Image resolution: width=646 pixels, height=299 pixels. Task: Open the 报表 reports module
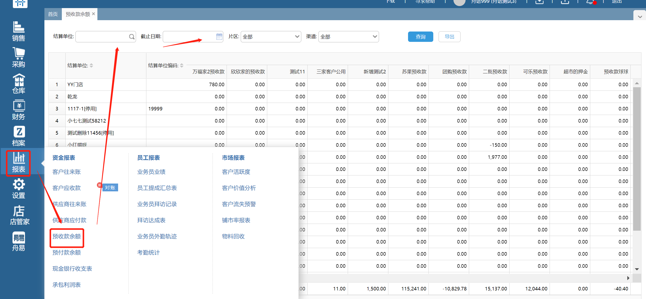click(19, 163)
